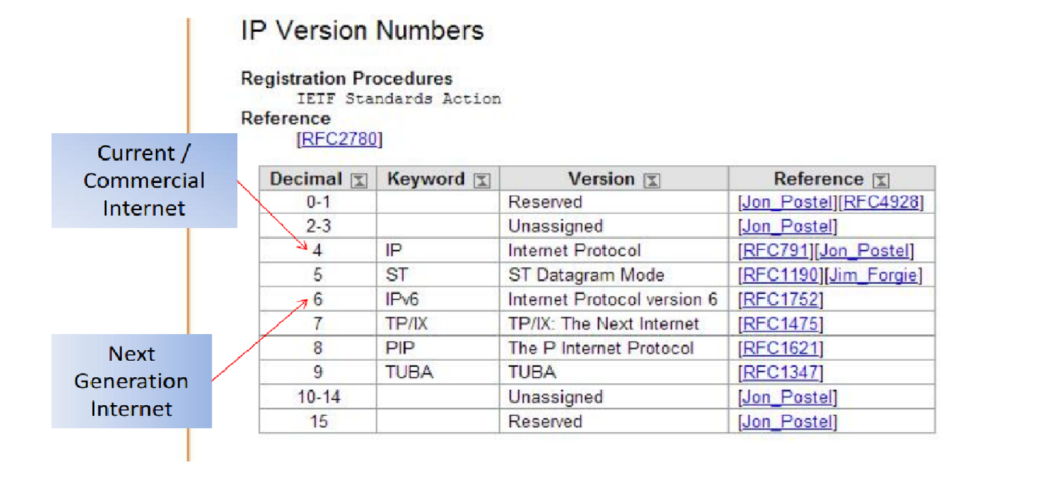Click the sort icon beside Decimal header

click(359, 180)
